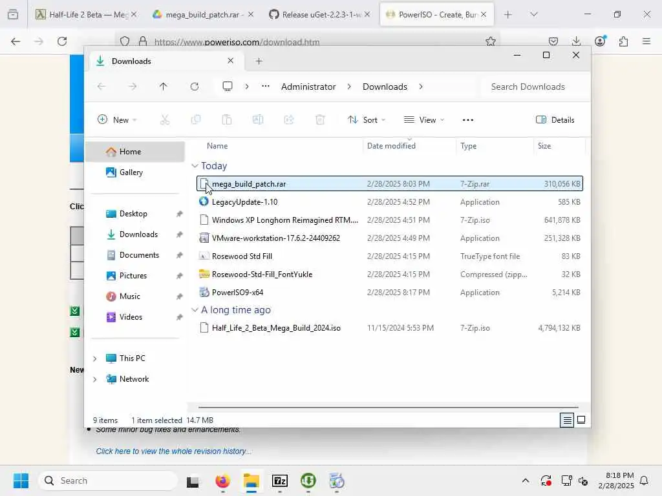Open the Sort dropdown menu
This screenshot has height=496, width=662.
tap(366, 119)
